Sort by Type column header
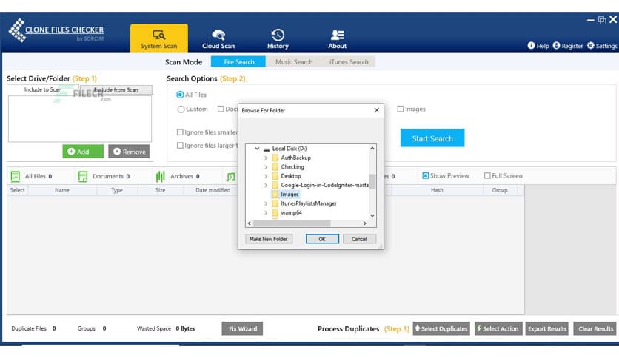619x358 pixels. 117,190
